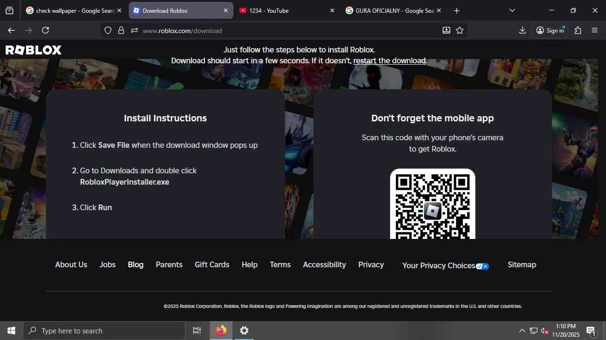Image resolution: width=606 pixels, height=340 pixels.
Task: Open the Accessibility footer link
Action: tap(324, 265)
